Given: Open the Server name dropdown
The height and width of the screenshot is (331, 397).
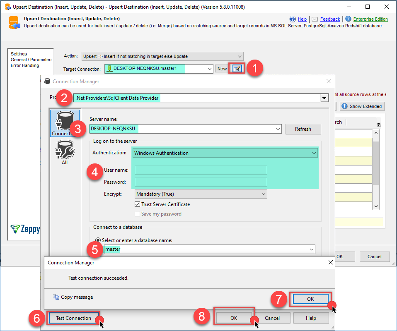Looking at the screenshot, I should [278, 129].
